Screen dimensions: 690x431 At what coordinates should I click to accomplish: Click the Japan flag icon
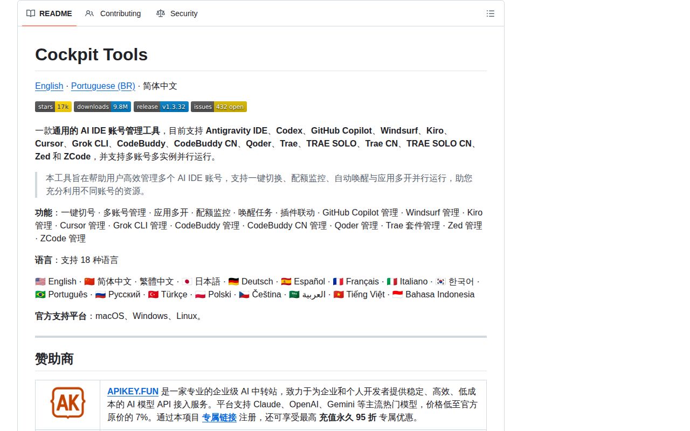pos(187,281)
